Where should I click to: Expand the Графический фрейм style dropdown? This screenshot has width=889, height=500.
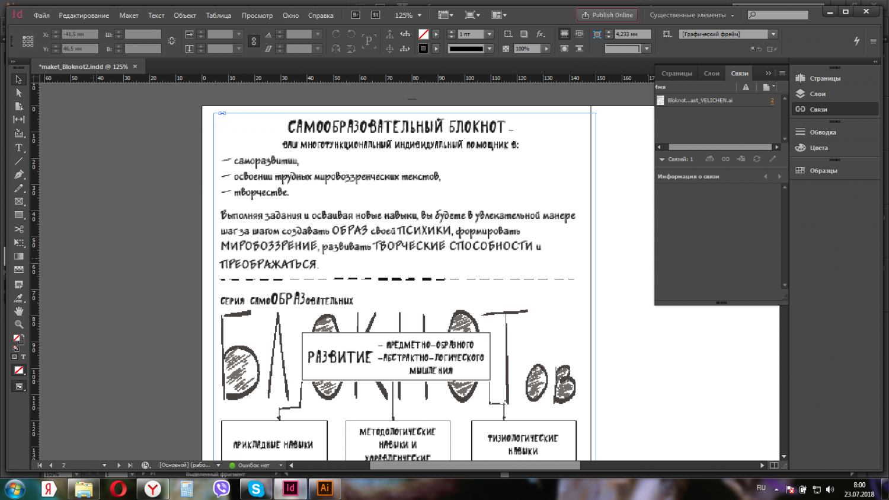coord(773,34)
